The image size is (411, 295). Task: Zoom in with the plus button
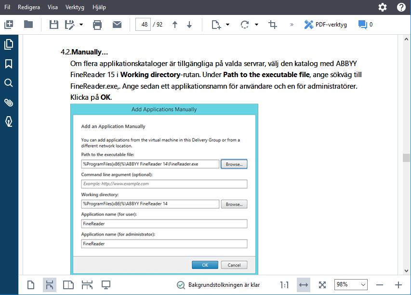[x=398, y=285]
